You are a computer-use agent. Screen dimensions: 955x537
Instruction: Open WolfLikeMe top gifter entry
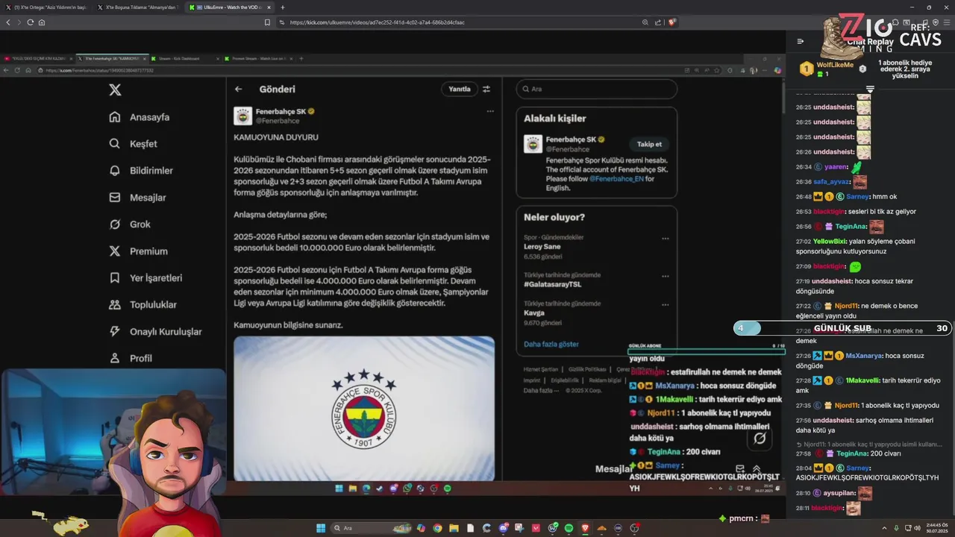pyautogui.click(x=828, y=69)
